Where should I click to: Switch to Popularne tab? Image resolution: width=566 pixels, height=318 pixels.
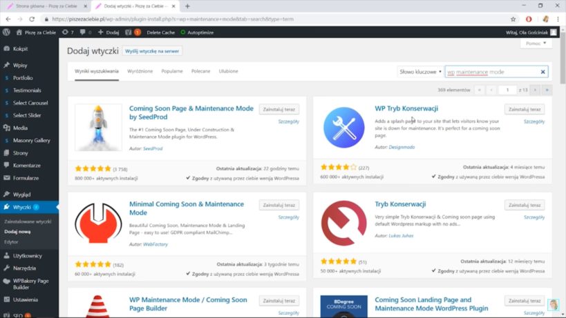172,71
